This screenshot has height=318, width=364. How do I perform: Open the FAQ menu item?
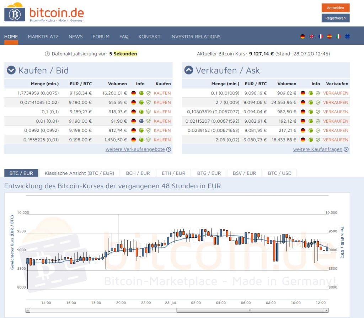[124, 37]
